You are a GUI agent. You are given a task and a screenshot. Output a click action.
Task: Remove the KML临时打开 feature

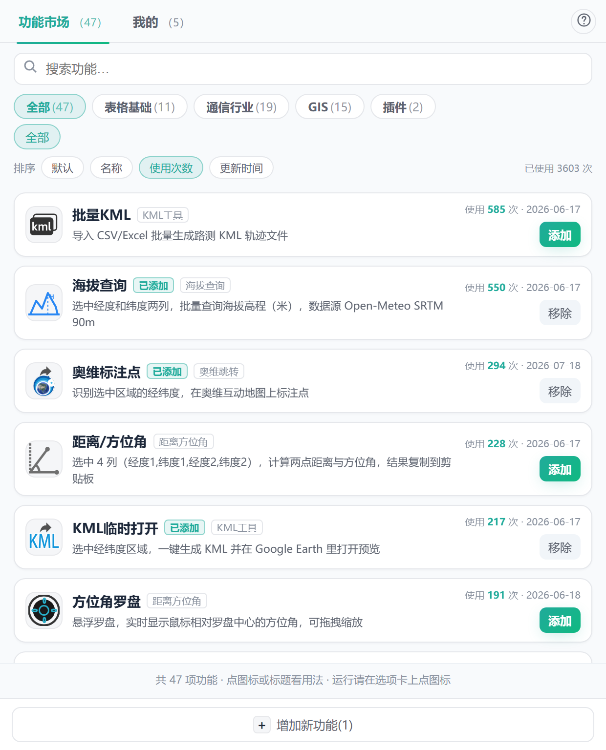(x=560, y=547)
